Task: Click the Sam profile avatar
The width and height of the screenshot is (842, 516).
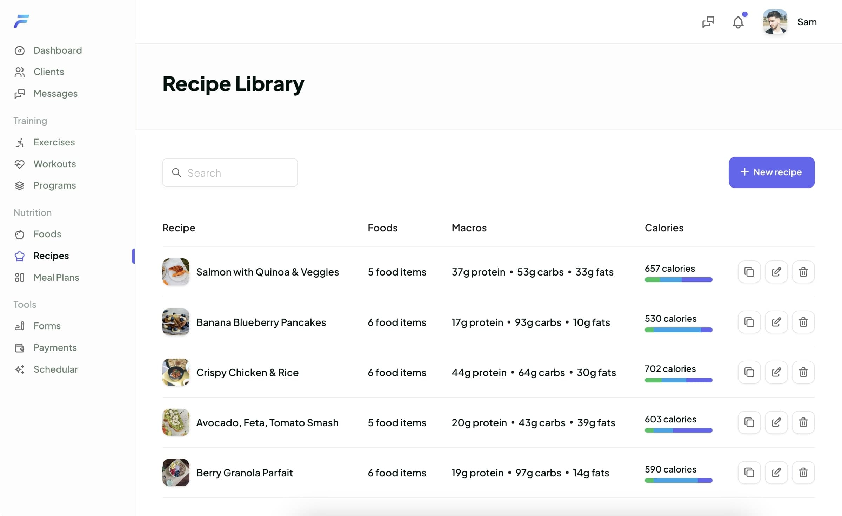Action: click(x=775, y=21)
